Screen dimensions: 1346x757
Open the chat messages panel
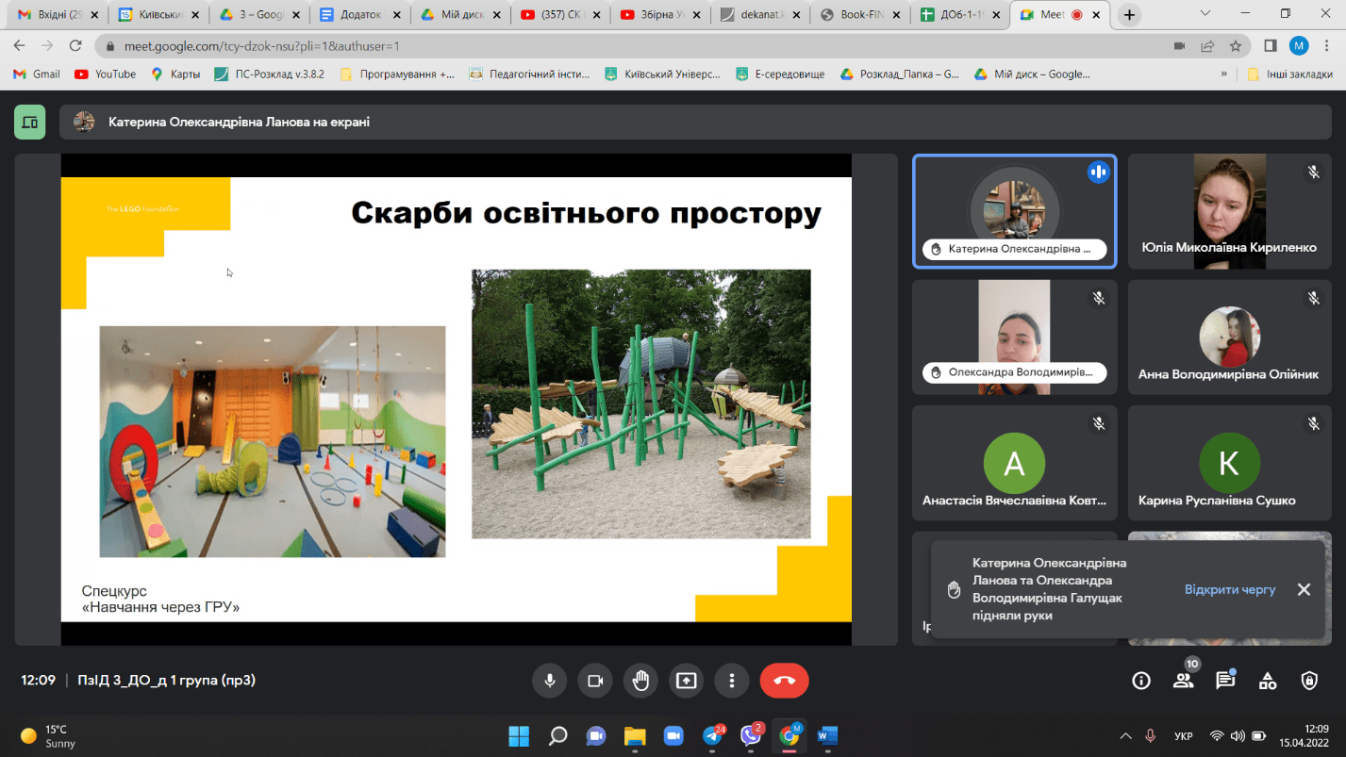pyautogui.click(x=1225, y=681)
